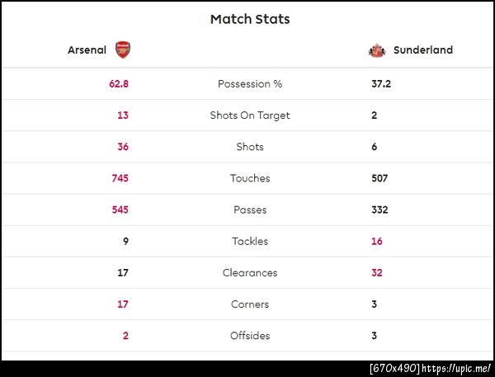Select Sunderland's 332 passes value
The height and width of the screenshot is (377, 495).
[x=379, y=210]
